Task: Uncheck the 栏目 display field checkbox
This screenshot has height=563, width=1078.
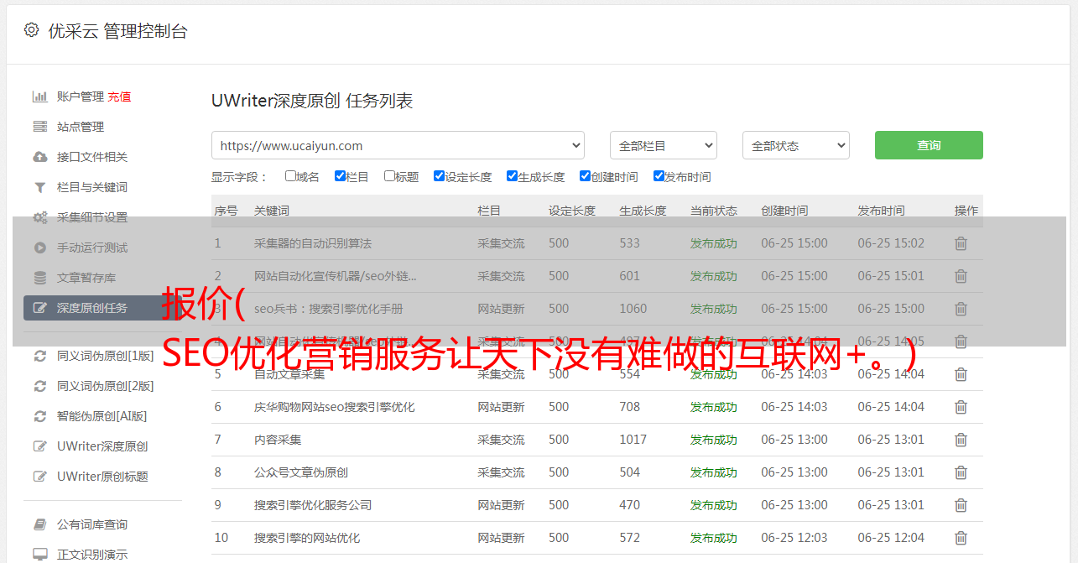Action: pyautogui.click(x=340, y=176)
